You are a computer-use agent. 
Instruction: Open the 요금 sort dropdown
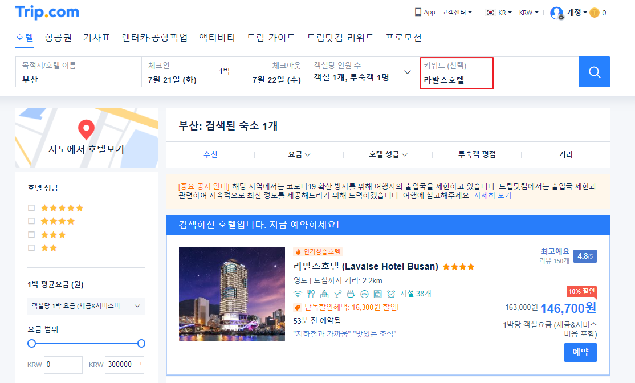(x=299, y=154)
